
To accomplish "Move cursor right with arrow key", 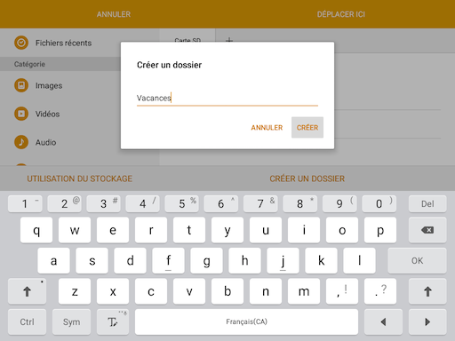I will 427,321.
